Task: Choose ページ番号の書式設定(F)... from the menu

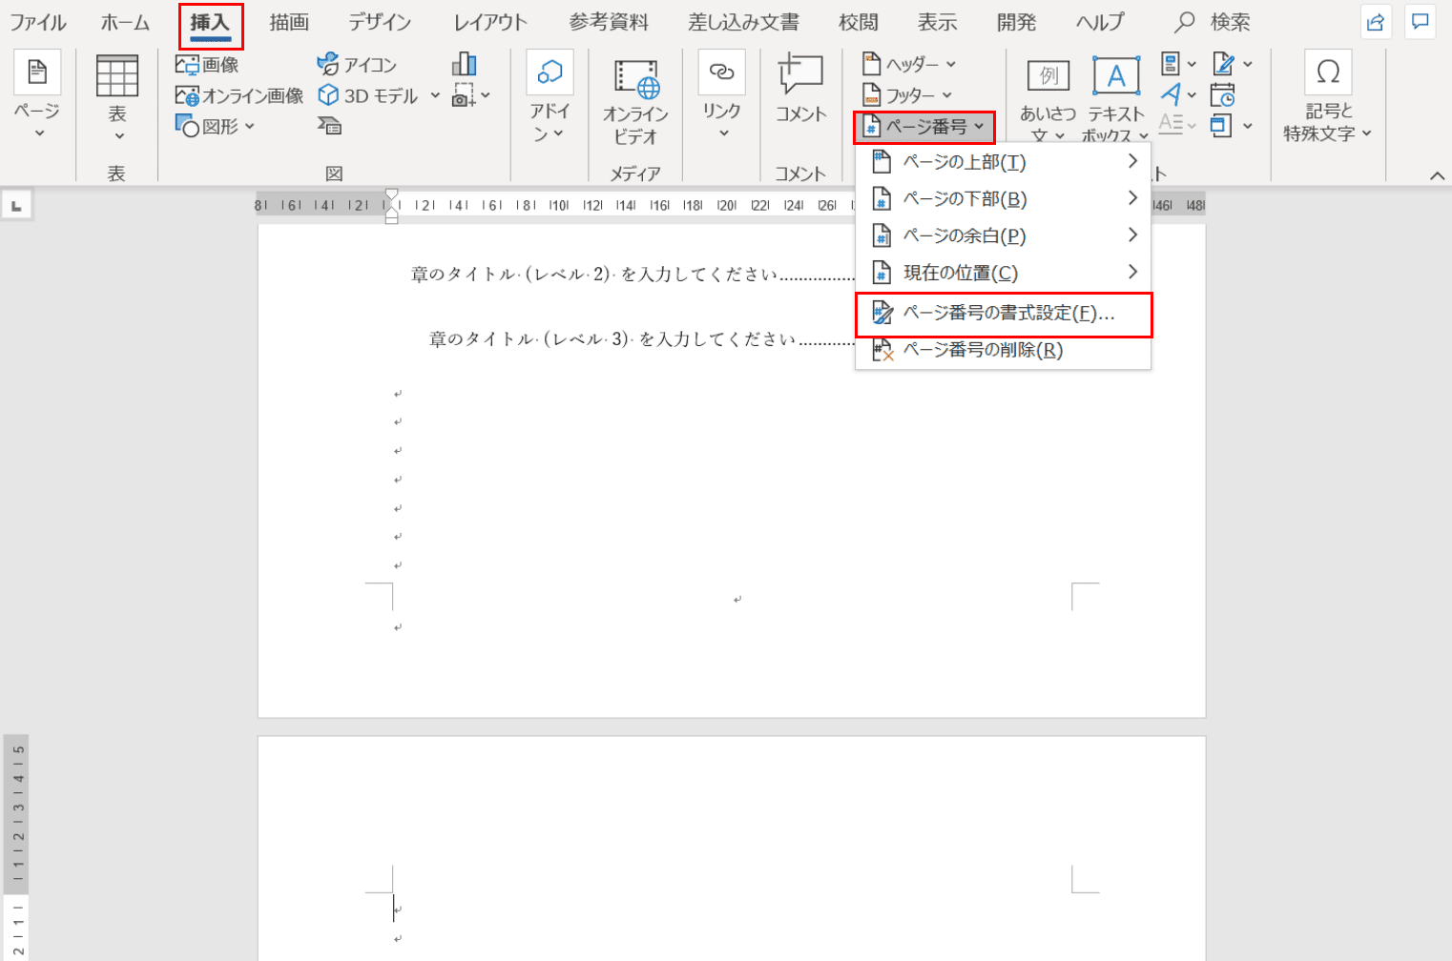Action: pyautogui.click(x=1004, y=314)
